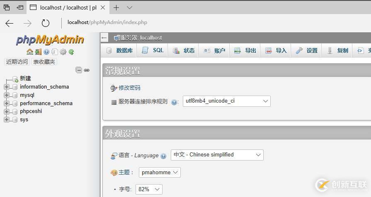Click the help icon next to Language
Viewport: 371px width, 197px height.
(163, 156)
